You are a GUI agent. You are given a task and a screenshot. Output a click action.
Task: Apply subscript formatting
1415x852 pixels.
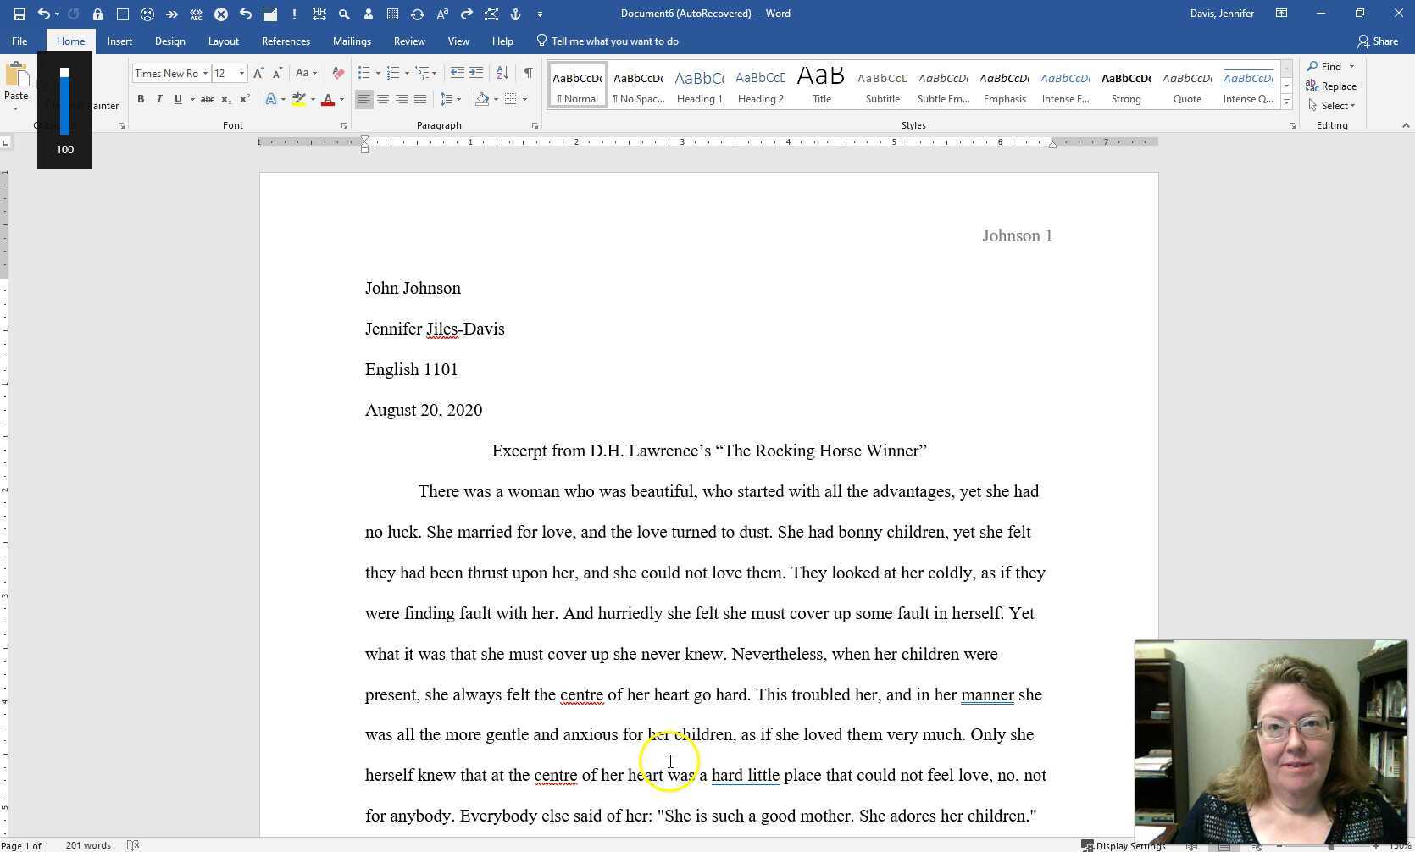[226, 99]
